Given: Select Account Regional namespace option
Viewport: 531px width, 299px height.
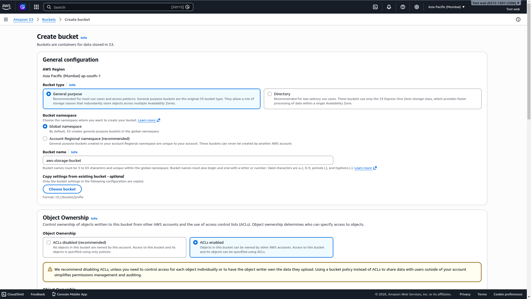Looking at the screenshot, I should [x=45, y=139].
